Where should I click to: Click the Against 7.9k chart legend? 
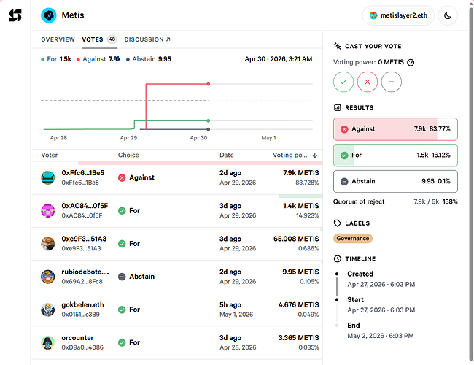(x=99, y=59)
